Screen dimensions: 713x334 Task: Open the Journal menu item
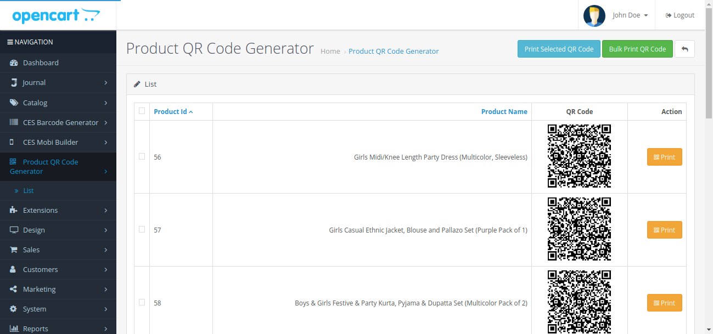point(34,83)
